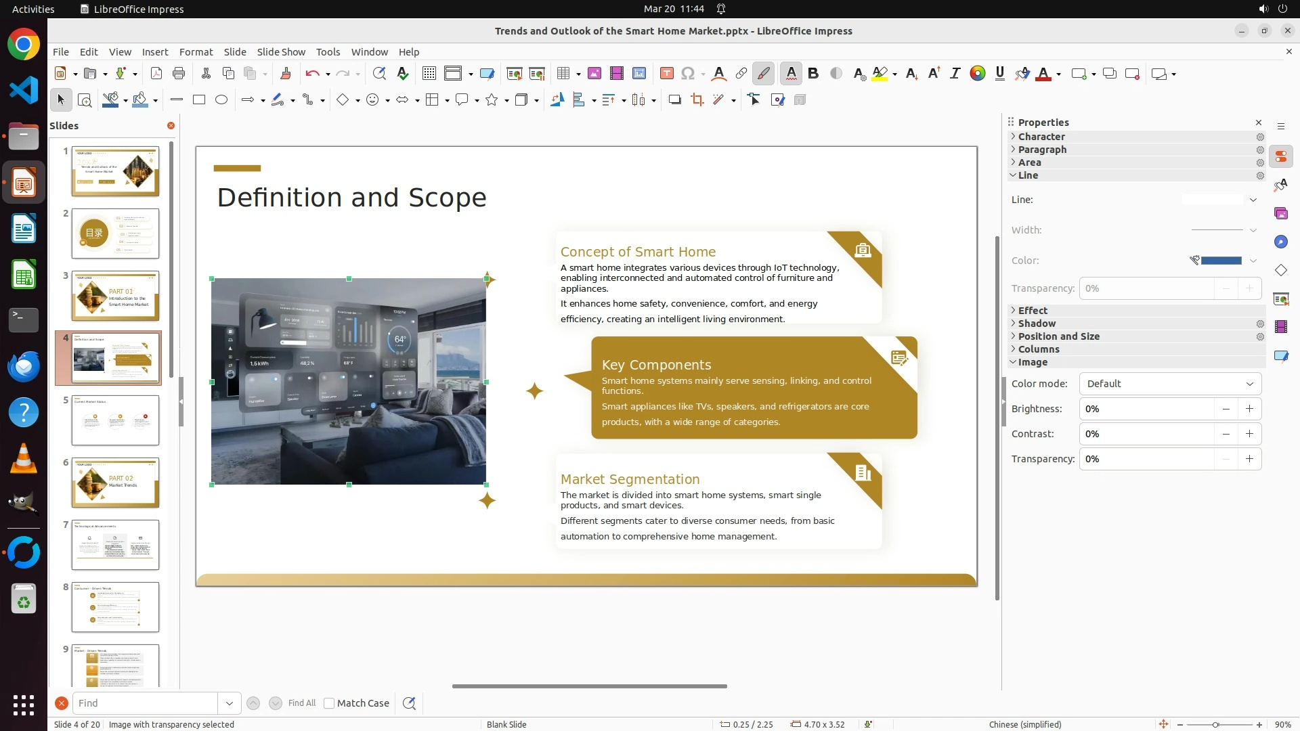Click the Insert Table icon
Screen dimensions: 1300x731
(563, 74)
